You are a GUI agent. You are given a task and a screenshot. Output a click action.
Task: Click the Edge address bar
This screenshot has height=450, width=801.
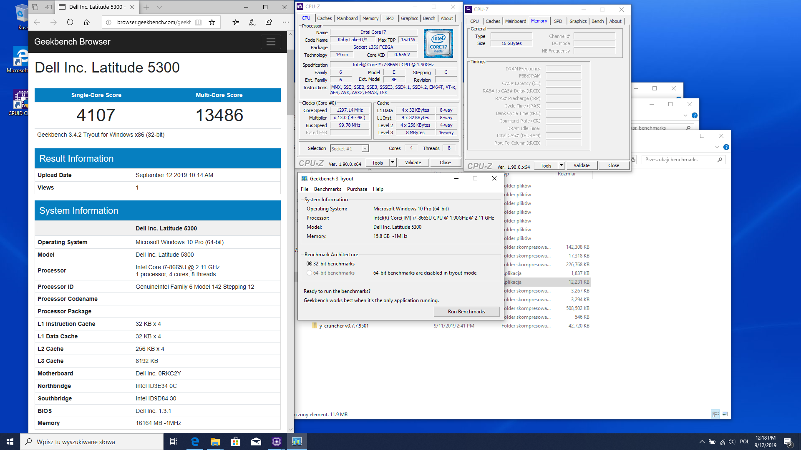coord(154,22)
